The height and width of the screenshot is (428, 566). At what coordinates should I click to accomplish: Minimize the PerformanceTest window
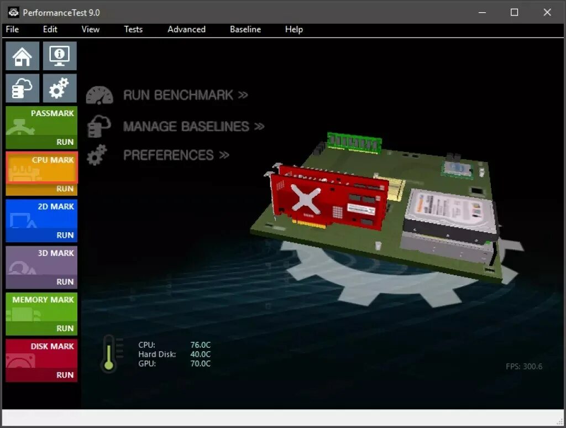(482, 12)
